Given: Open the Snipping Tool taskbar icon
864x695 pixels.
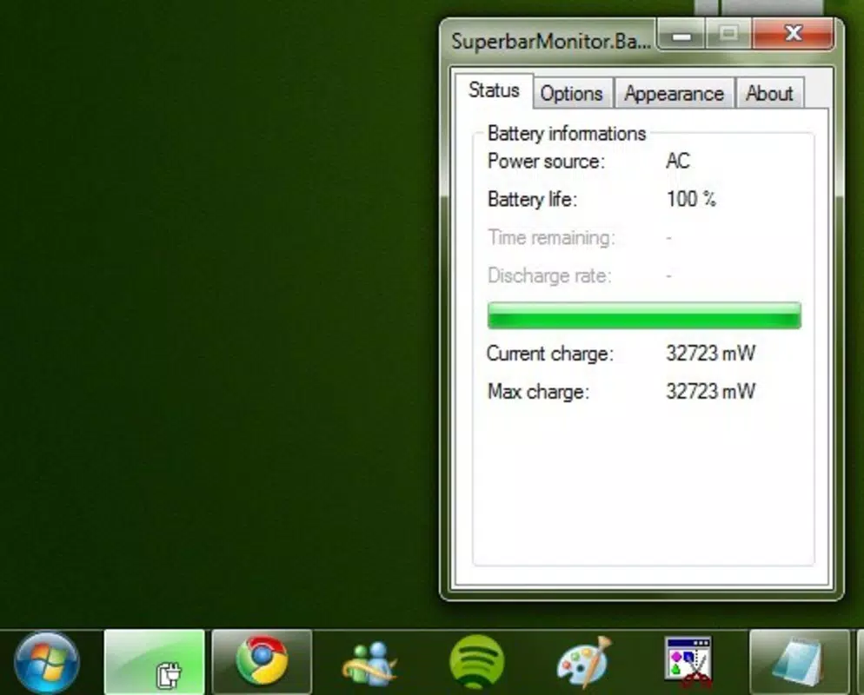Looking at the screenshot, I should tap(688, 662).
